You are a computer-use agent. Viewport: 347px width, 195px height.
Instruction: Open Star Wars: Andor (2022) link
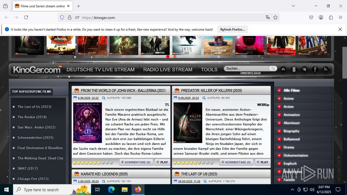coord(36,127)
